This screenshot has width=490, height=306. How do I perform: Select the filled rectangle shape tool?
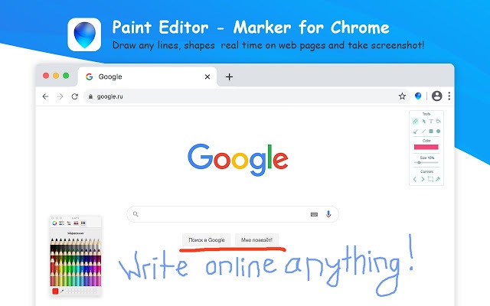(x=431, y=131)
